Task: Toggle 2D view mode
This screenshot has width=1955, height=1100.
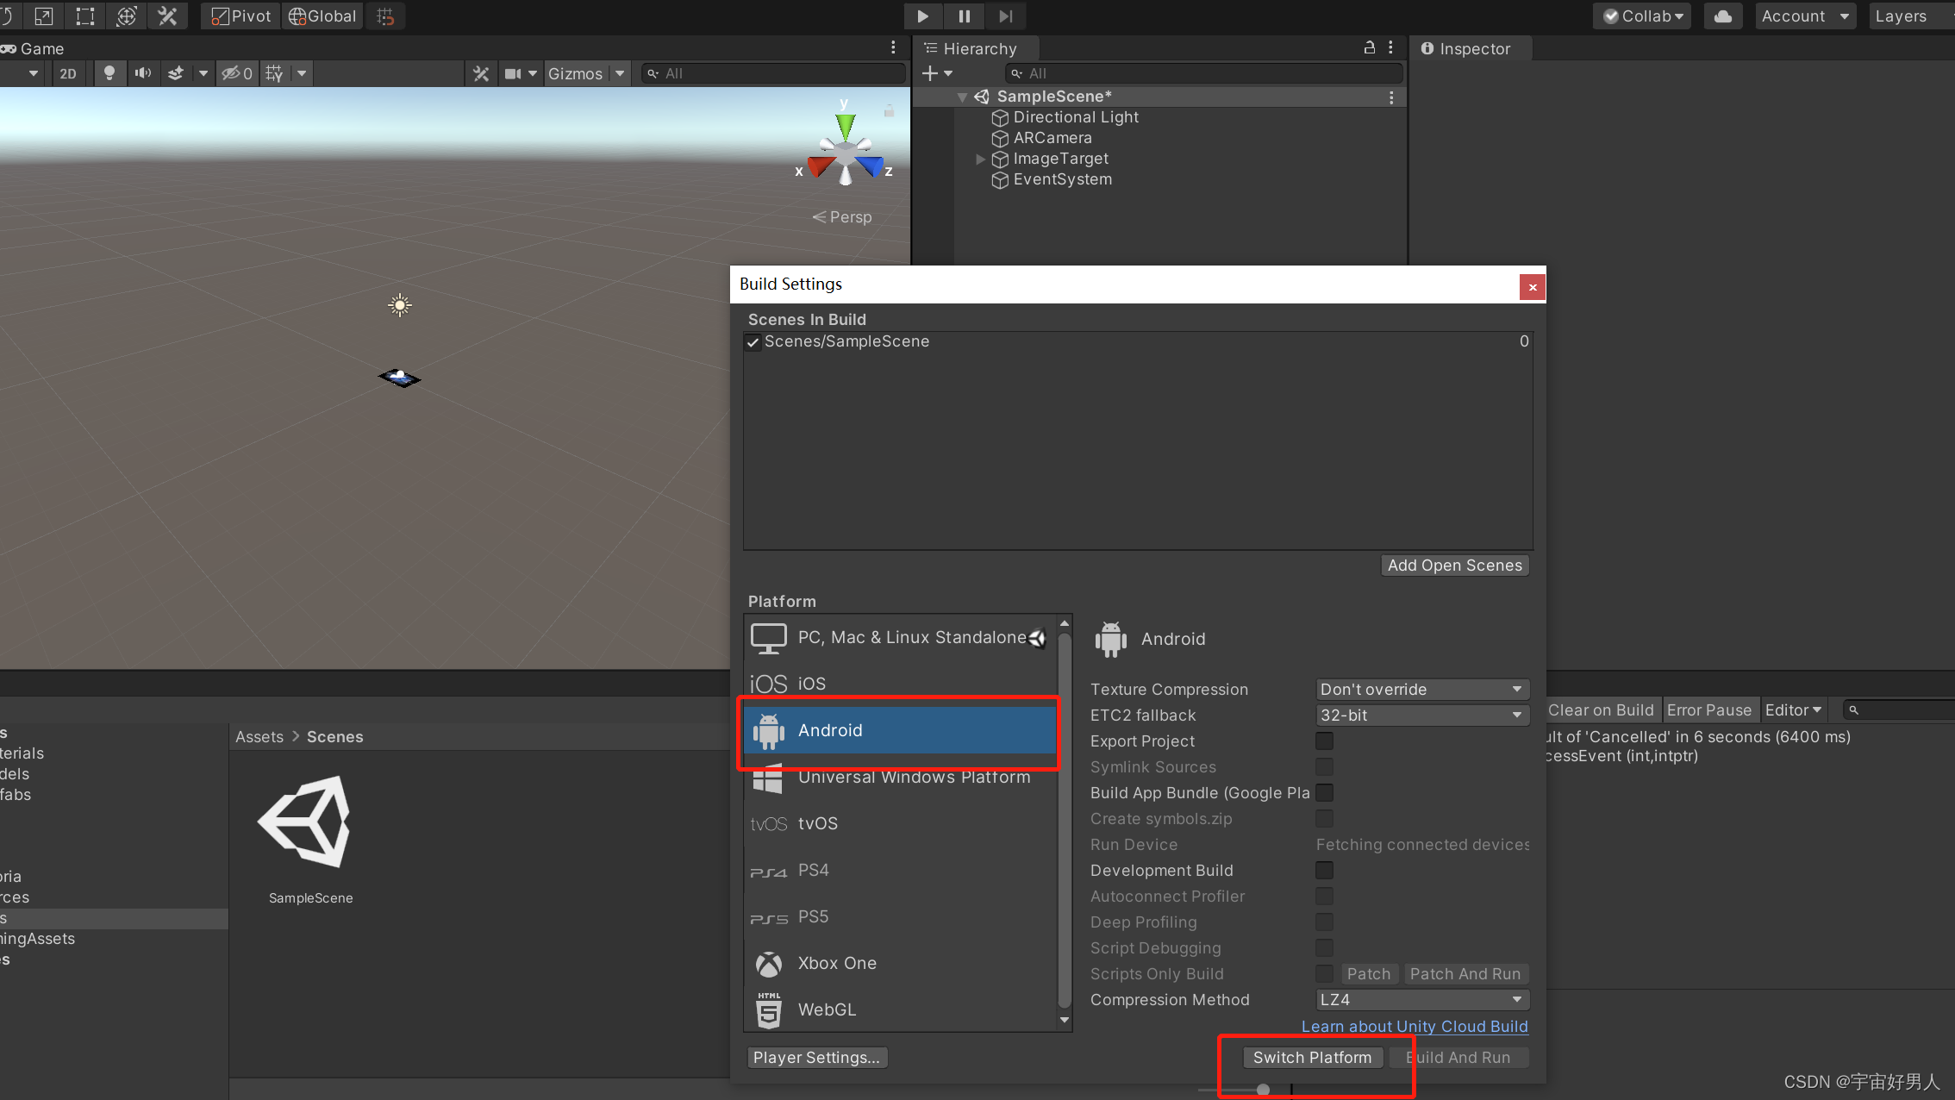Action: click(x=68, y=73)
